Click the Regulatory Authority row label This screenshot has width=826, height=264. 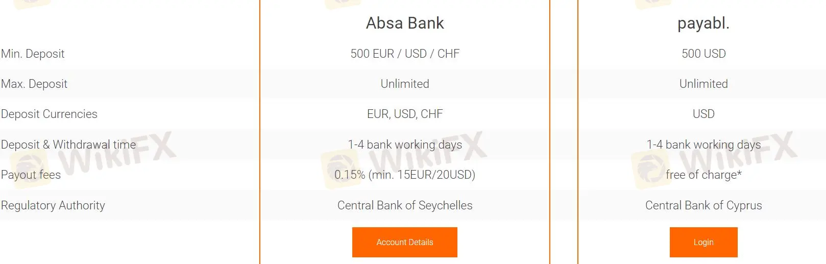coord(53,205)
